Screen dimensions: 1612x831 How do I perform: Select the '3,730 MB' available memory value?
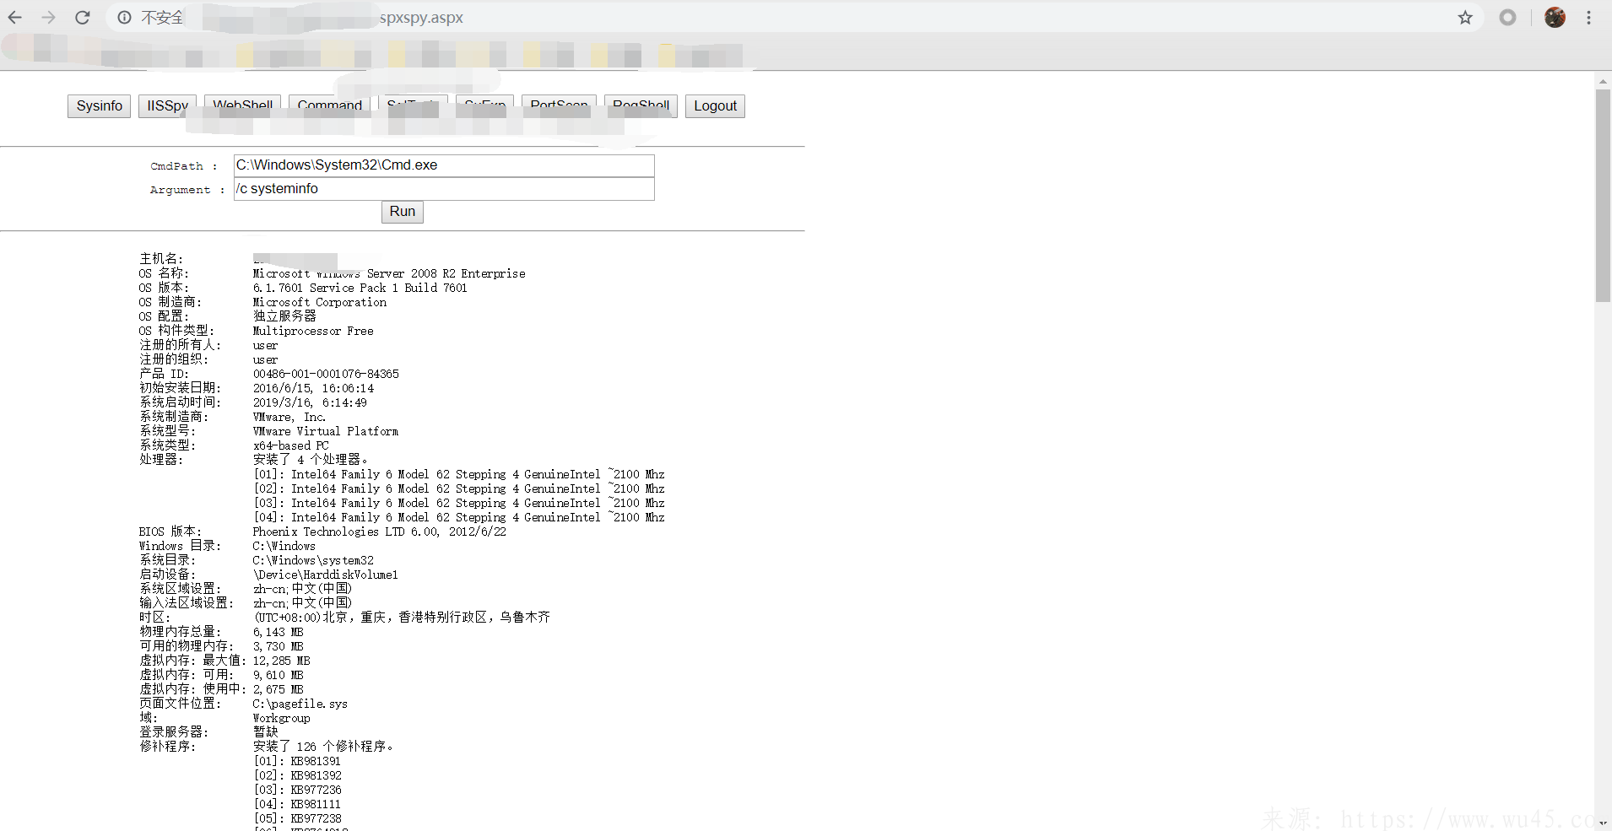279,646
